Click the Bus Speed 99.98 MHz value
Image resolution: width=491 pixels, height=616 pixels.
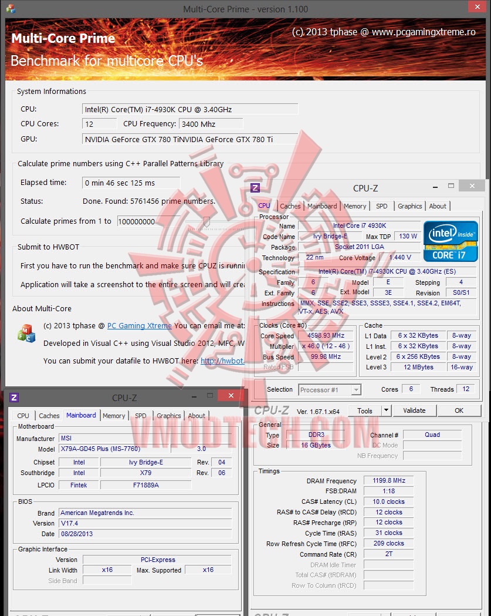(x=326, y=356)
